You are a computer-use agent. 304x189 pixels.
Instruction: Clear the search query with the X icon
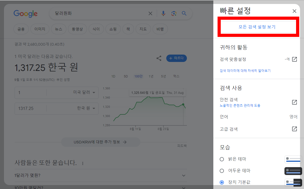pos(150,13)
